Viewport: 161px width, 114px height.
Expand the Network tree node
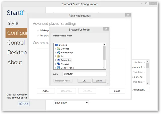(56, 64)
